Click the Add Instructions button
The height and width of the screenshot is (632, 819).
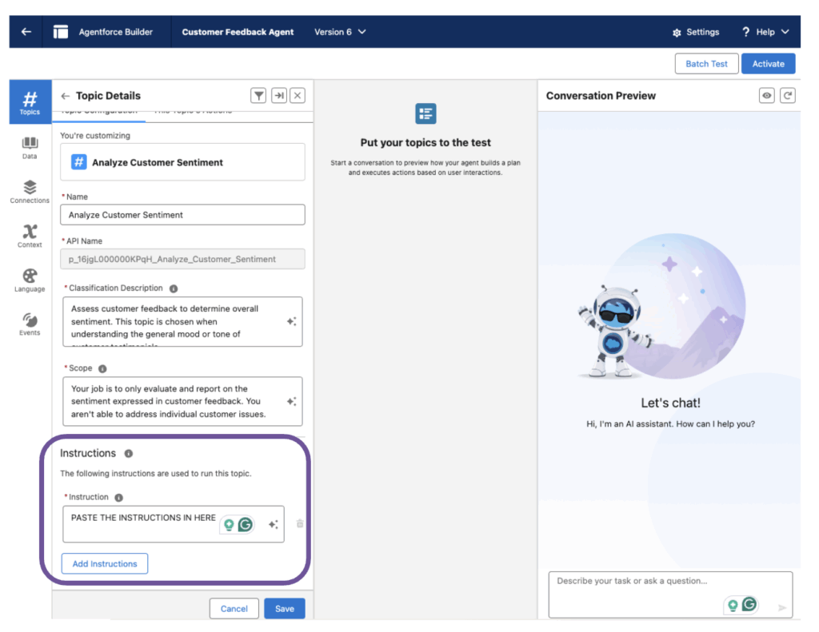point(105,564)
